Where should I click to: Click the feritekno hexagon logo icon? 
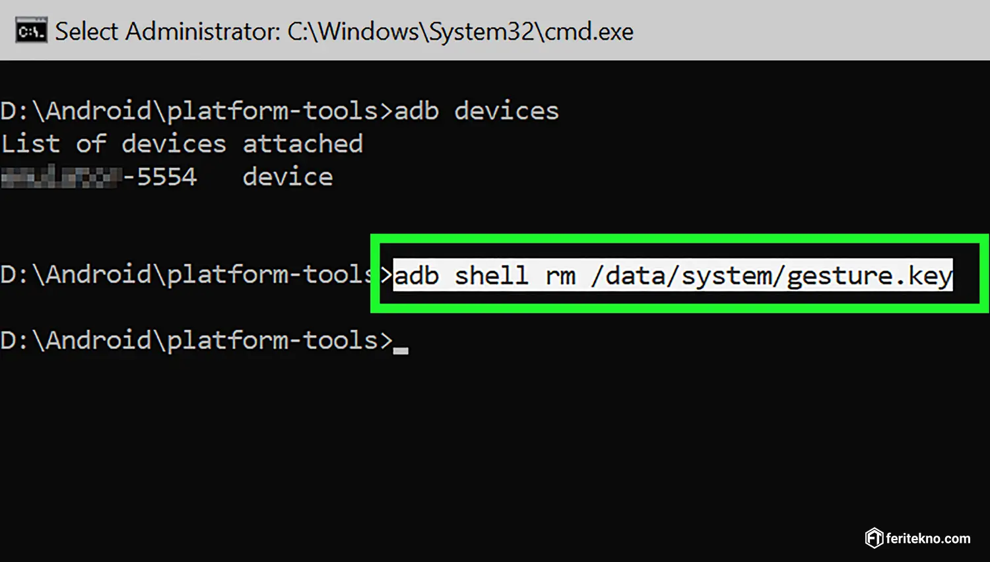(x=874, y=538)
